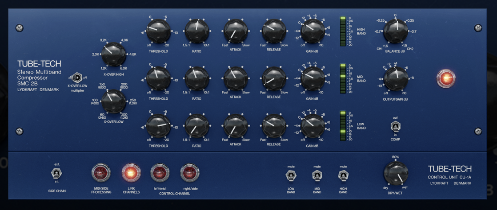Click the X-Over High frequency knob
The height and width of the screenshot is (210, 497).
pyautogui.click(x=114, y=54)
